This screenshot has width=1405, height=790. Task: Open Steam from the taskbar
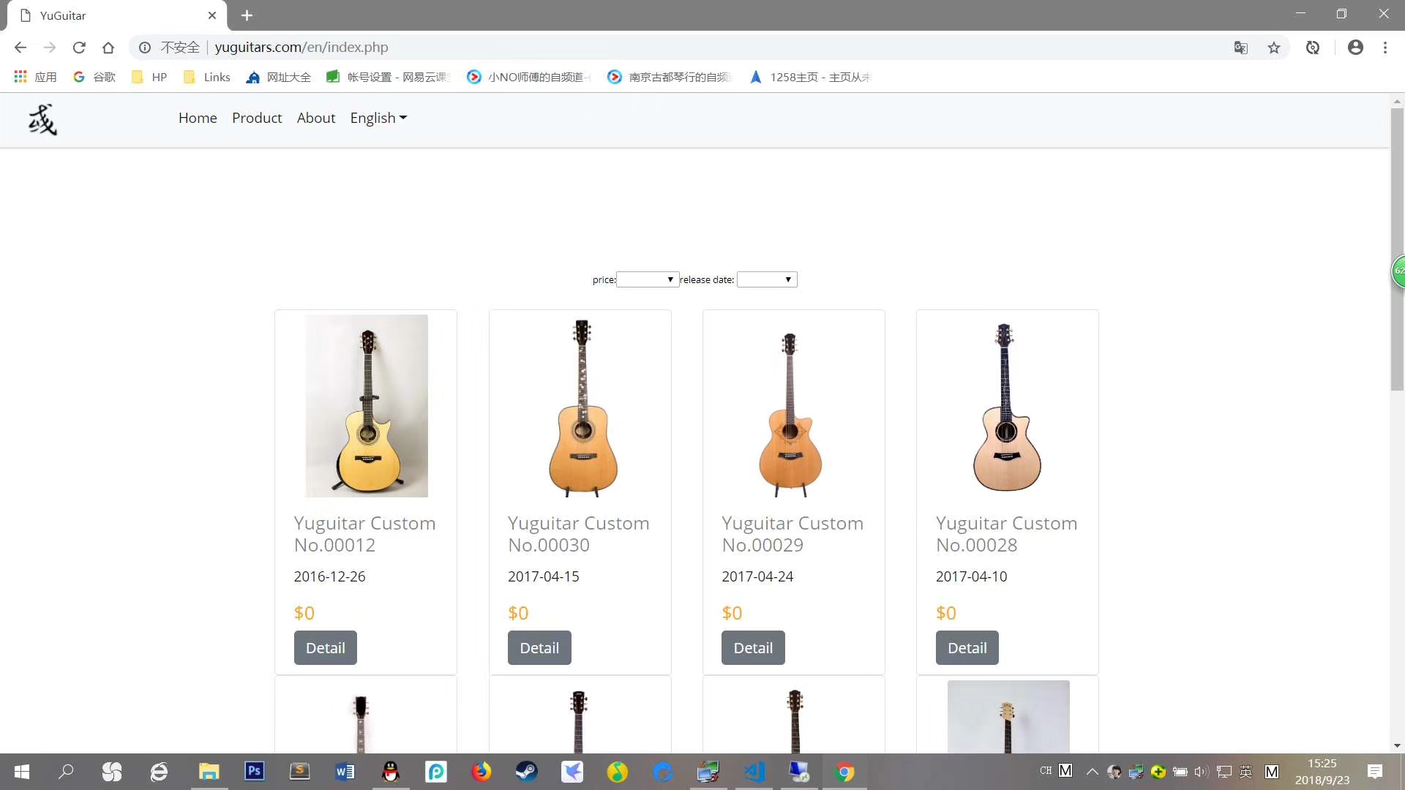(x=526, y=771)
